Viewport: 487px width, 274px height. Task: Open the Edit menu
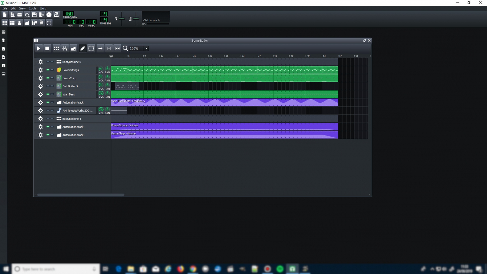(x=13, y=8)
